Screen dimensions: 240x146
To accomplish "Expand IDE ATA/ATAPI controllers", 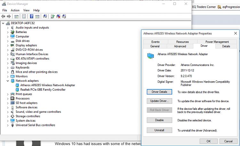I will coord(8,59).
